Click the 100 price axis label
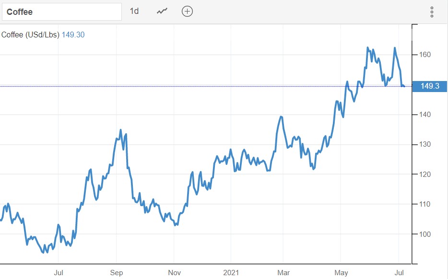448x279 pixels. (x=424, y=234)
